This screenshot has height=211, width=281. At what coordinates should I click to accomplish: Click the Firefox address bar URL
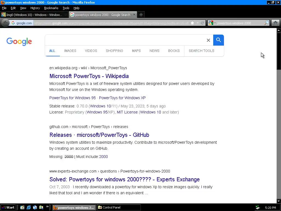point(111,23)
